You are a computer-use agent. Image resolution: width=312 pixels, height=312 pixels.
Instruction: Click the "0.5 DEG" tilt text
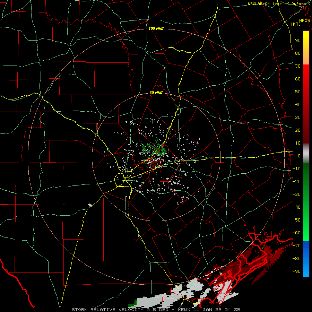pos(158,310)
